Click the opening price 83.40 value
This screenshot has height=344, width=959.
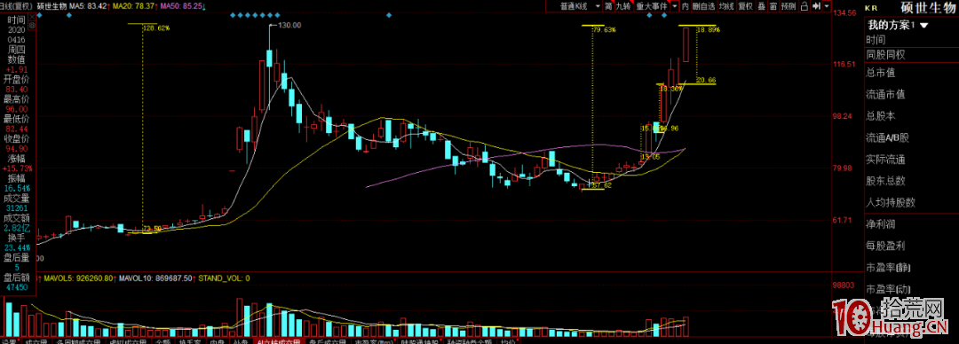(x=17, y=90)
